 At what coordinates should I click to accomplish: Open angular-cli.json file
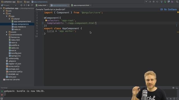click(15, 64)
